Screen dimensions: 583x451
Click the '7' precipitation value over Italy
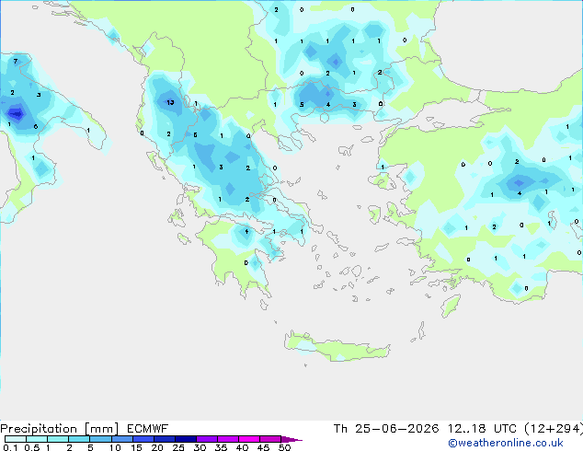[16, 62]
